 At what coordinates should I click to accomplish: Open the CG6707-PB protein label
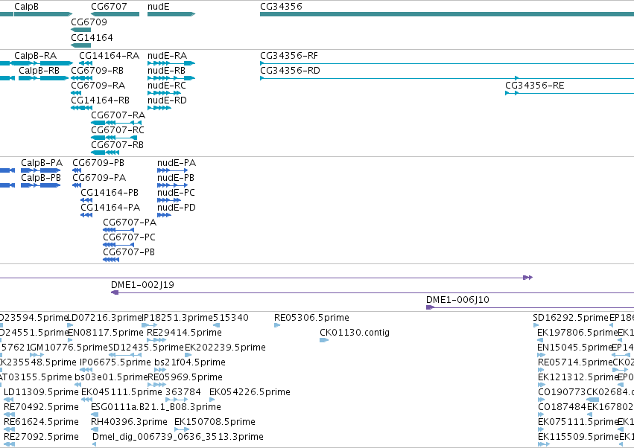[x=129, y=252]
